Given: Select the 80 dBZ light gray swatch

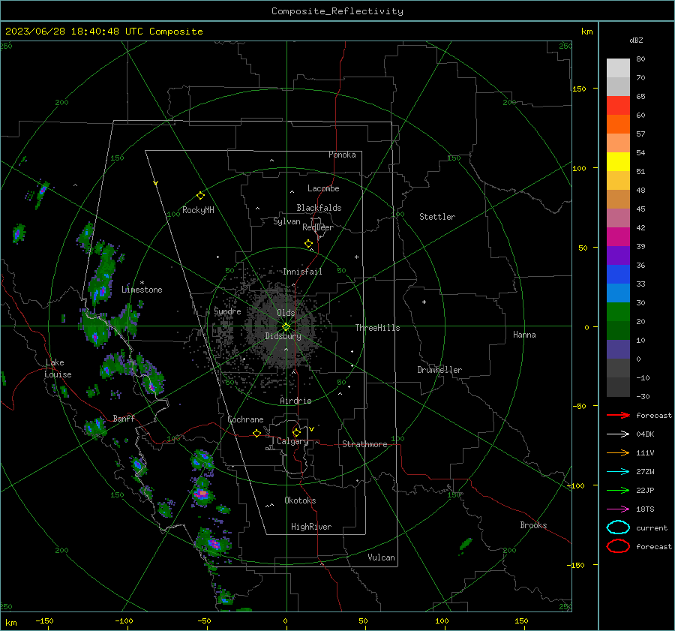Looking at the screenshot, I should [x=618, y=68].
